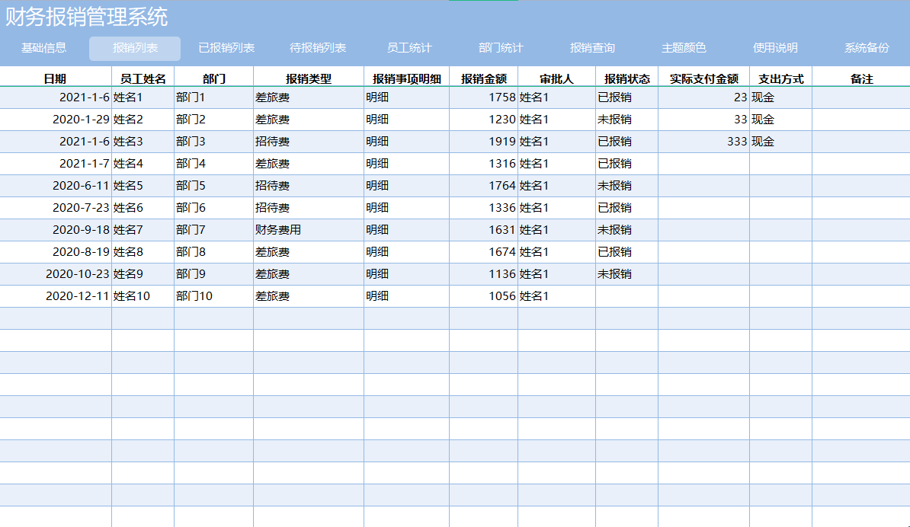Click the amount cell 1230

click(484, 120)
